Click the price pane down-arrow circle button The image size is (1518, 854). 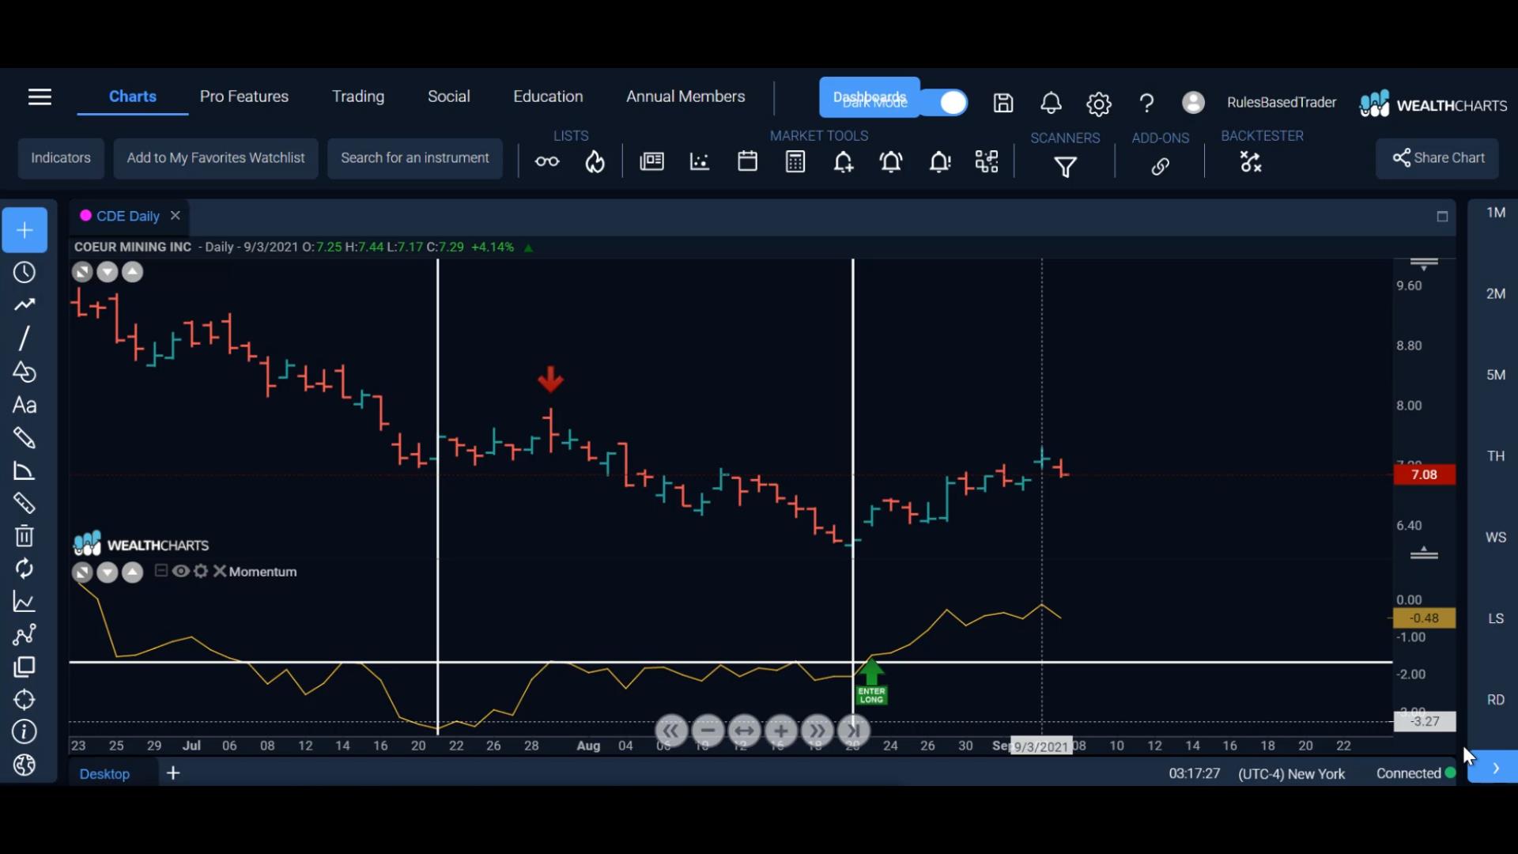coord(108,272)
